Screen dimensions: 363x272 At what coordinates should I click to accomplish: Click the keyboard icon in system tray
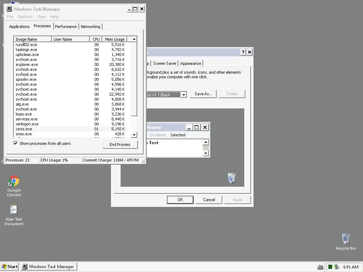320,267
